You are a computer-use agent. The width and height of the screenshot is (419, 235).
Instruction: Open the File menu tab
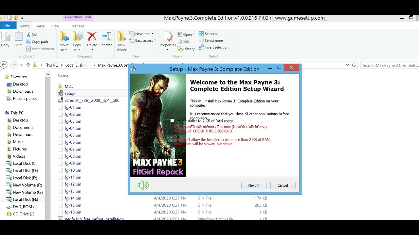pyautogui.click(x=7, y=25)
